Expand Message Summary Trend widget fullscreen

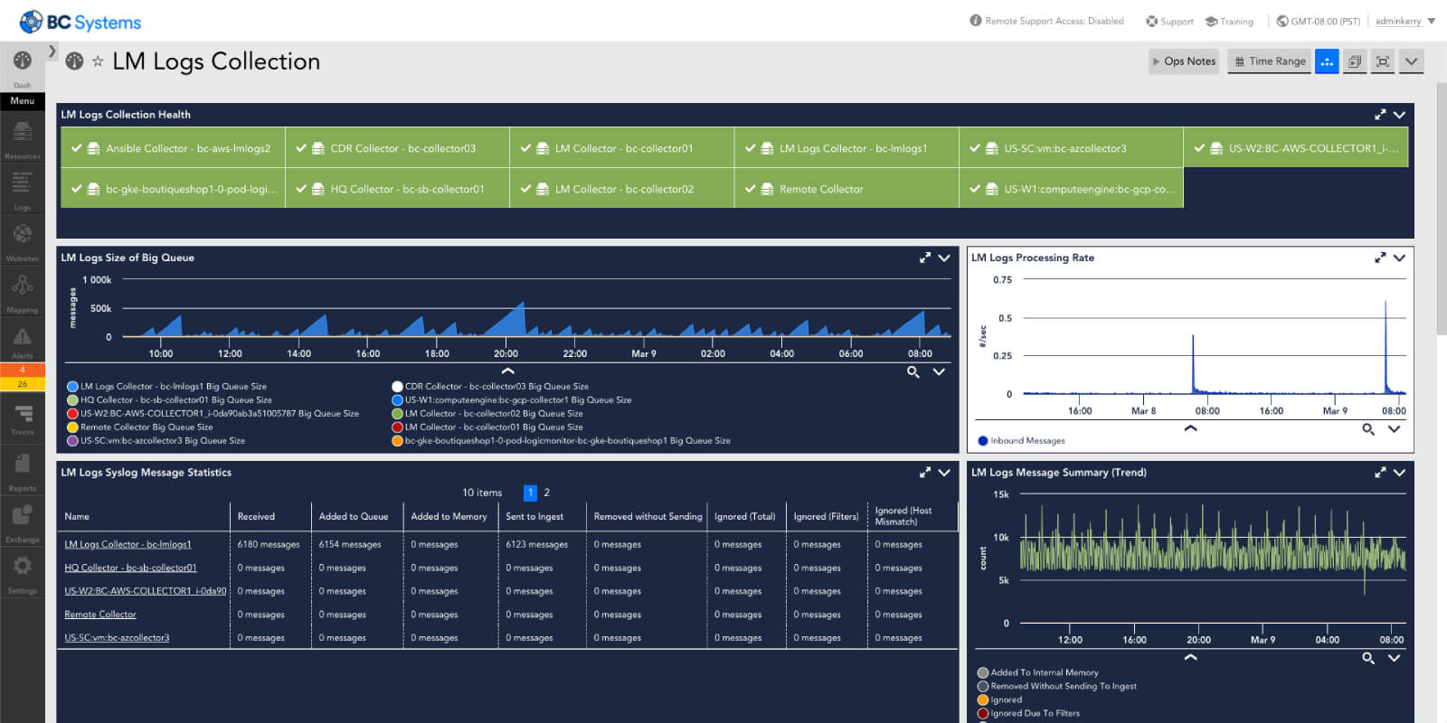(1380, 473)
